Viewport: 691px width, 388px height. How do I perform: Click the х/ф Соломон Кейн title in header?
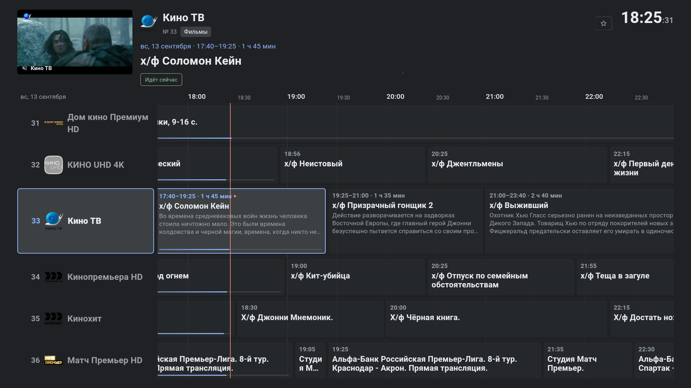[191, 61]
